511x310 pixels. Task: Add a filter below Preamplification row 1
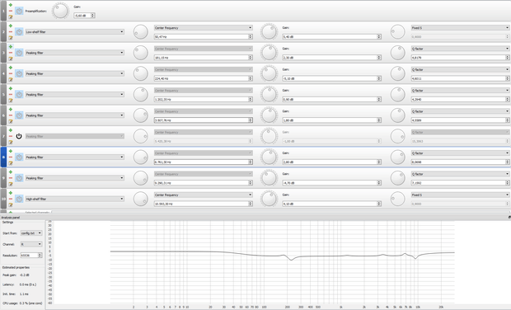click(11, 5)
